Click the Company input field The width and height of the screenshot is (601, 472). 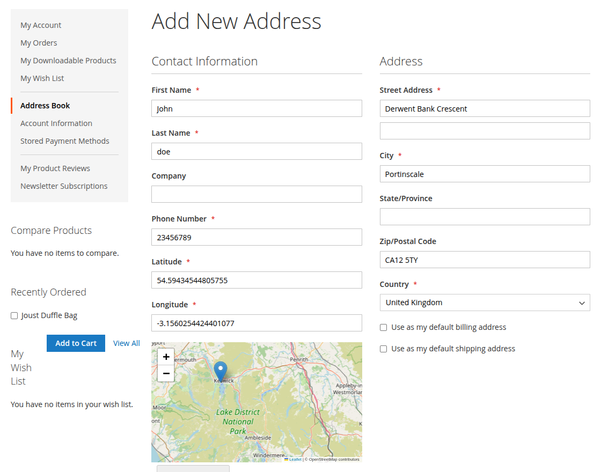click(x=257, y=194)
